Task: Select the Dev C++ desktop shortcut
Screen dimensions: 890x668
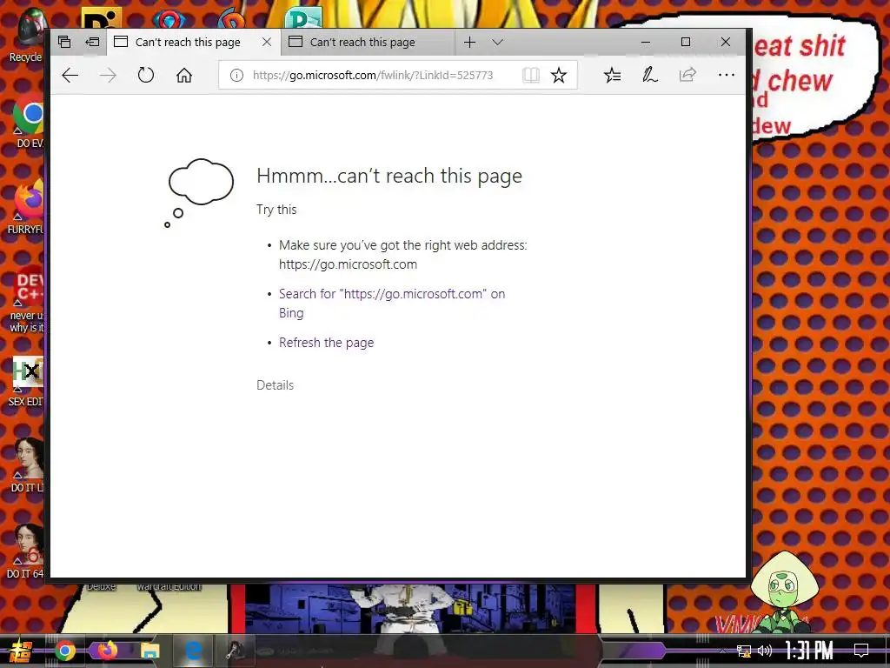Action: (26, 301)
